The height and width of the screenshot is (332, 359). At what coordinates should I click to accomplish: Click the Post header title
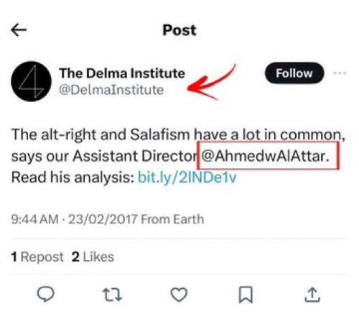tap(179, 30)
